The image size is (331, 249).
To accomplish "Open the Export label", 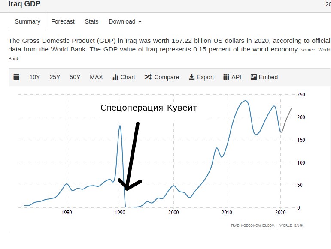I will (205, 77).
